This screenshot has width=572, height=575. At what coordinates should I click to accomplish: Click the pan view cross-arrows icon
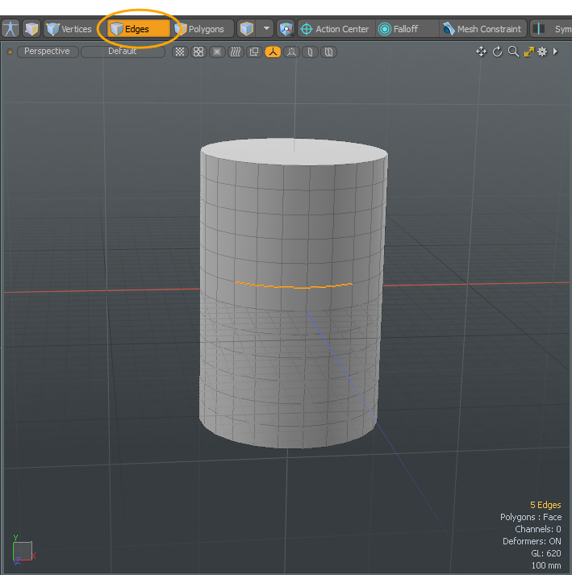(x=481, y=52)
